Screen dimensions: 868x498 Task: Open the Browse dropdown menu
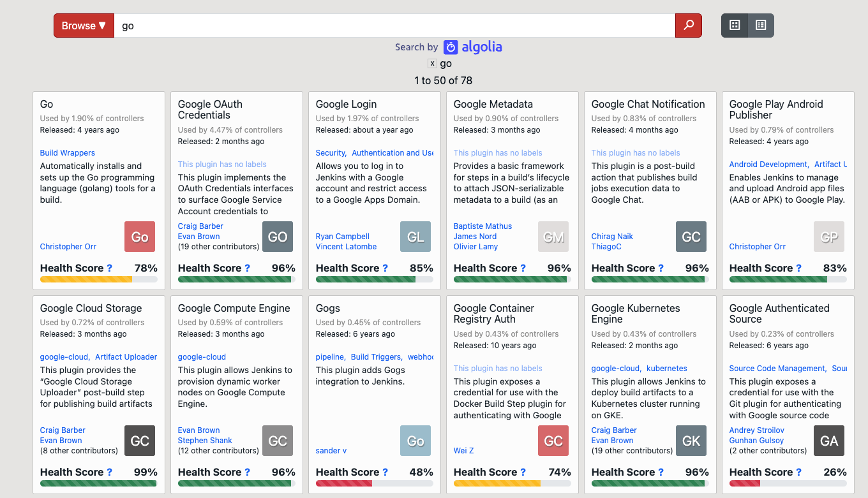(x=84, y=26)
